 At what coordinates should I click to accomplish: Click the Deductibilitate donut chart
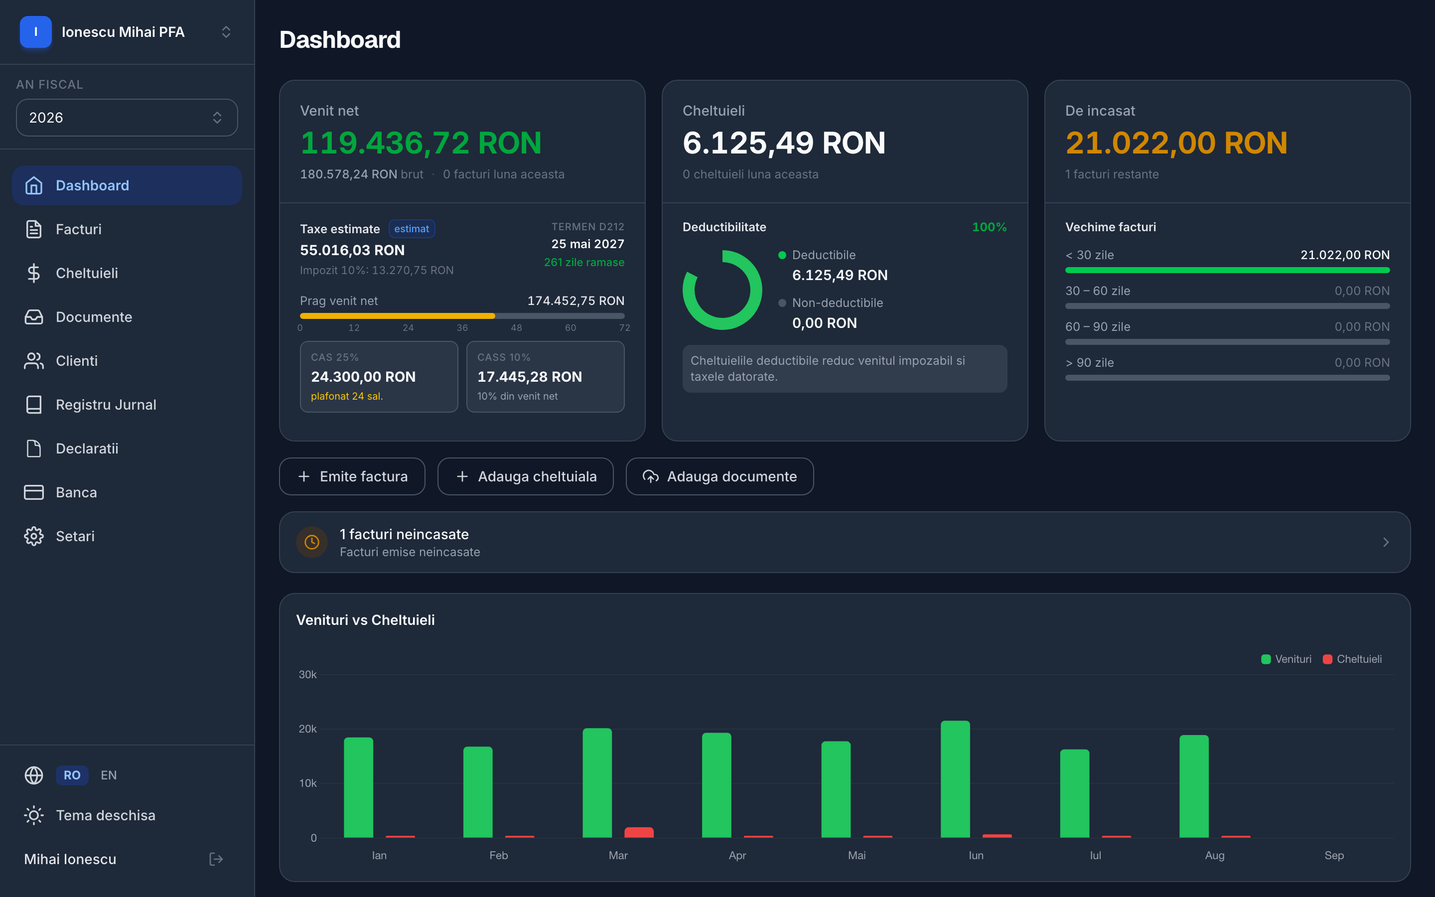click(722, 290)
